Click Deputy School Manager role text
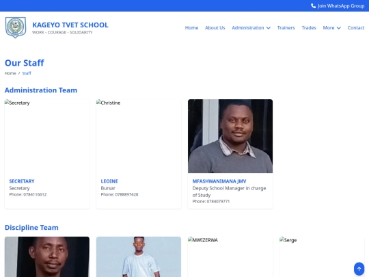 229,192
